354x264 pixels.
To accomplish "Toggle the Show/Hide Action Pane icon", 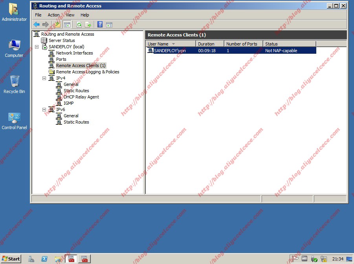I will pos(109,25).
